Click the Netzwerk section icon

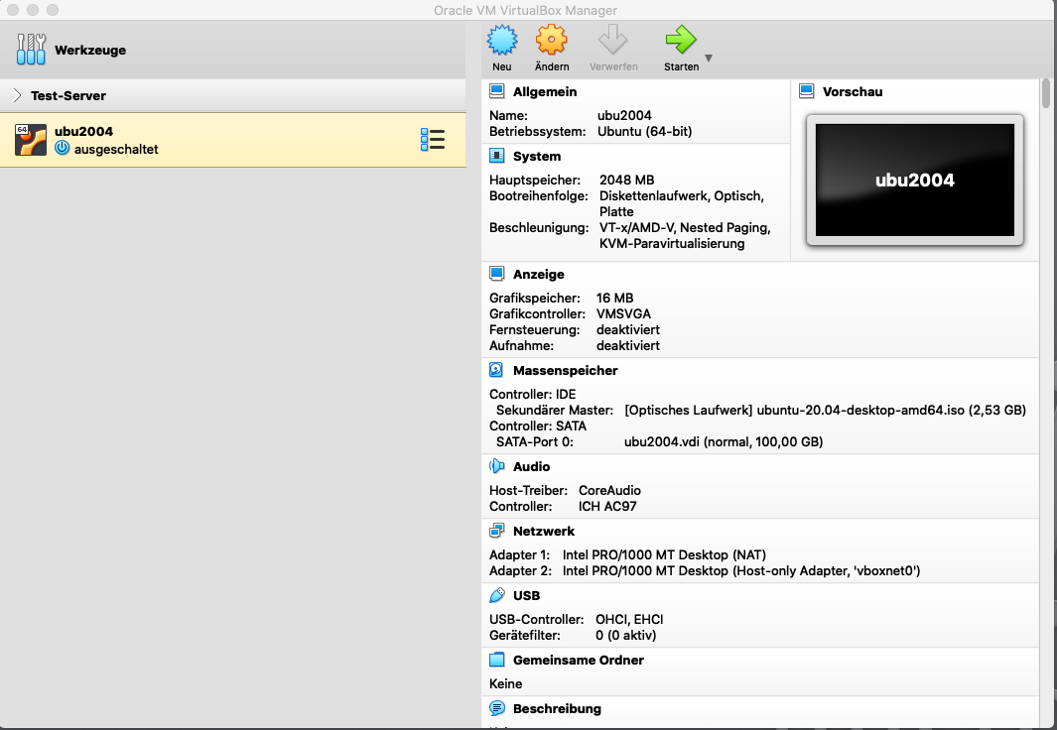(x=497, y=531)
